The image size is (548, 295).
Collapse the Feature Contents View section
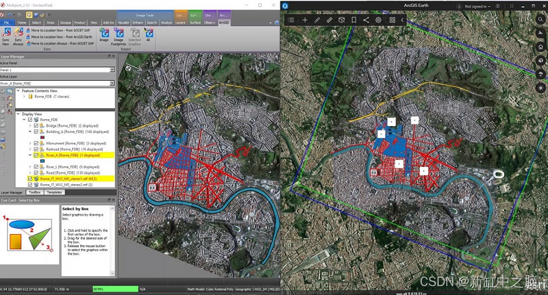click(x=18, y=91)
